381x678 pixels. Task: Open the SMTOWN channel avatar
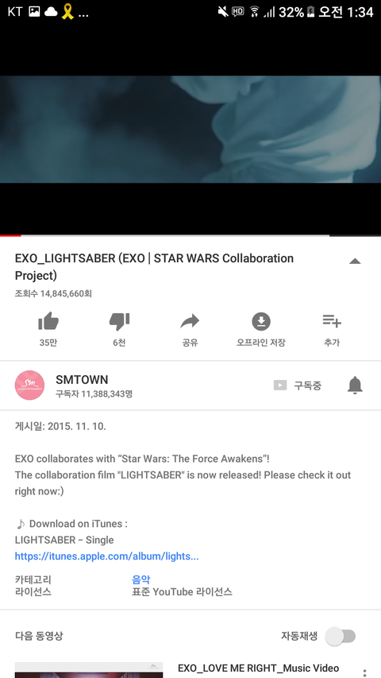[30, 385]
